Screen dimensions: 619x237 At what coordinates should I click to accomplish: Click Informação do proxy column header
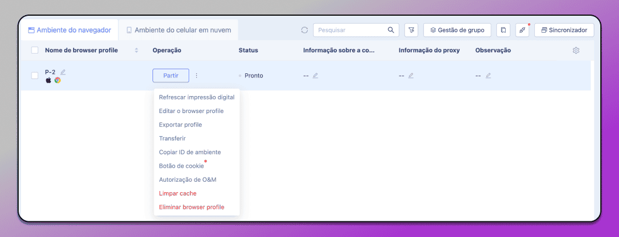(x=429, y=51)
